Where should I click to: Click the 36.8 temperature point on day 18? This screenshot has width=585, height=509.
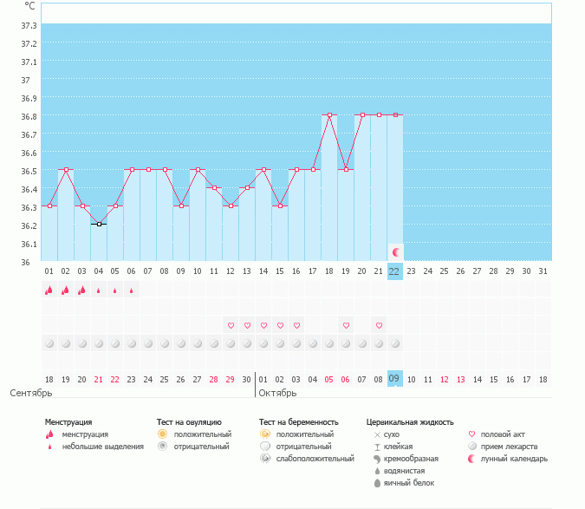point(329,114)
